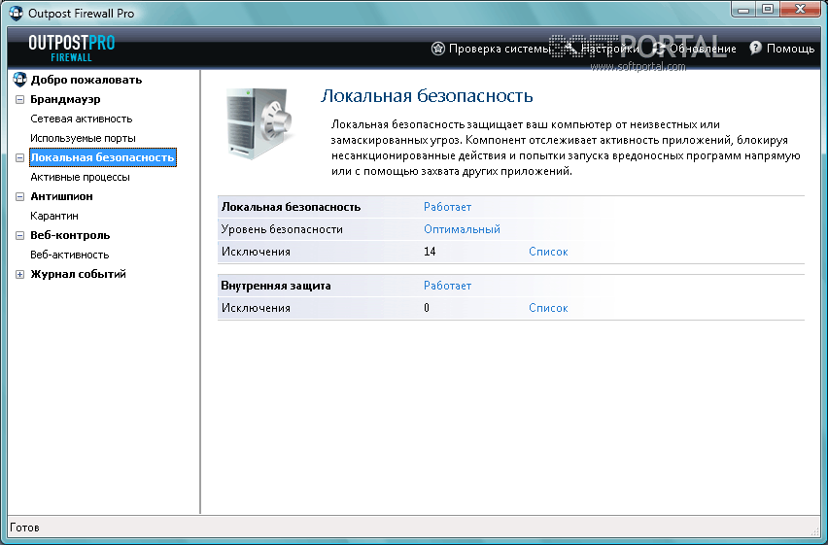
Task: Open Активные процессы page
Action: [80, 177]
